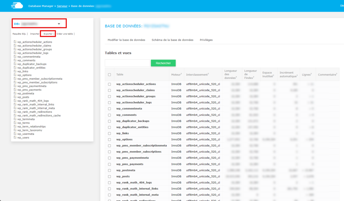Click the Commentaire column header
Image resolution: width=344 pixels, height=201 pixels.
(x=328, y=75)
